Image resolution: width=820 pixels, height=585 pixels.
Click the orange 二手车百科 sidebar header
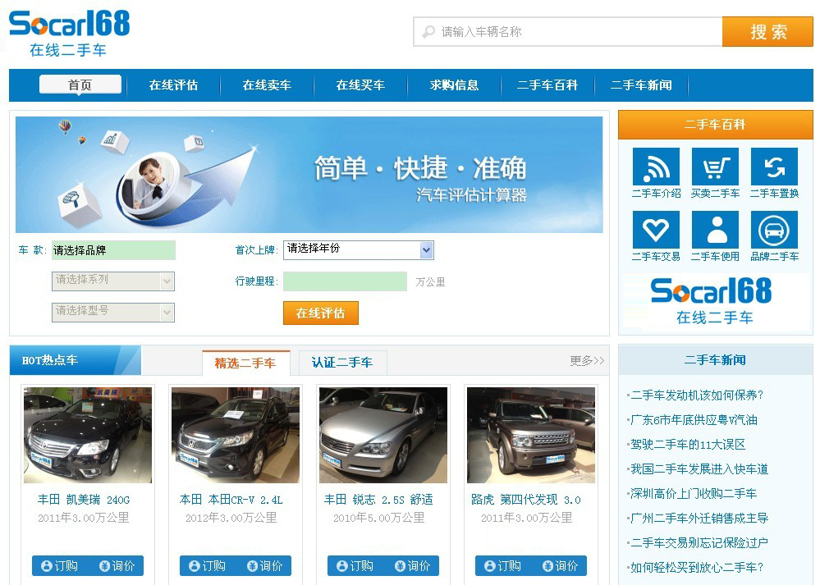point(716,125)
